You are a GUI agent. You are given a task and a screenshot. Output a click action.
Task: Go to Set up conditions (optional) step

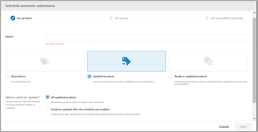227,18
